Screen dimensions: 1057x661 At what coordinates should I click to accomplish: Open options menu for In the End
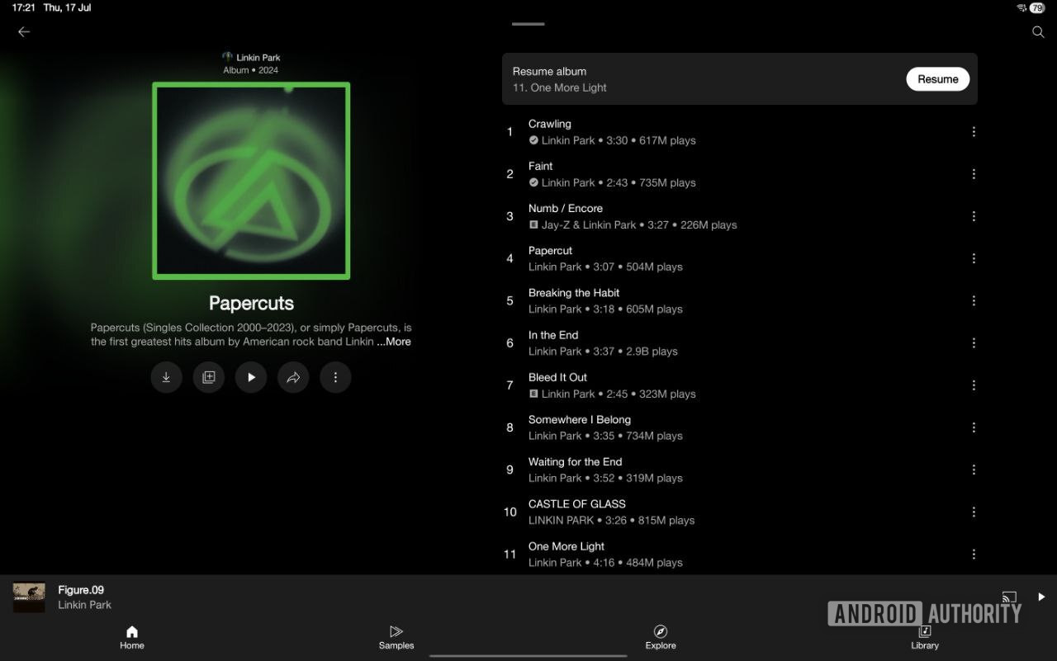point(974,343)
